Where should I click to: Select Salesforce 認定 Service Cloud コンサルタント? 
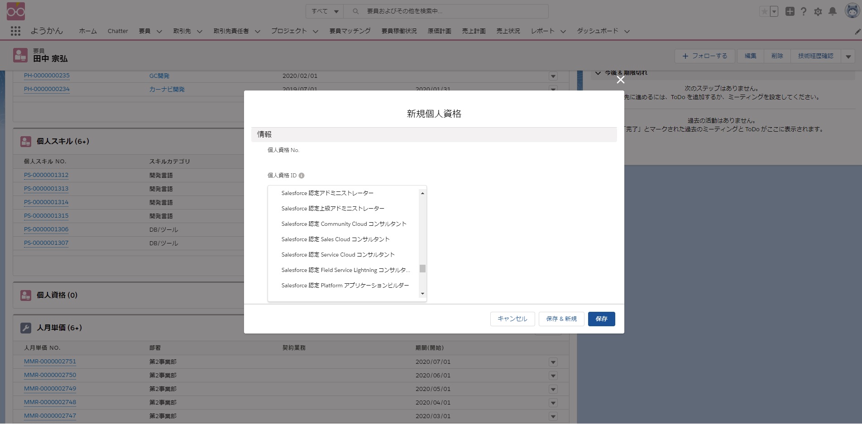pyautogui.click(x=344, y=255)
